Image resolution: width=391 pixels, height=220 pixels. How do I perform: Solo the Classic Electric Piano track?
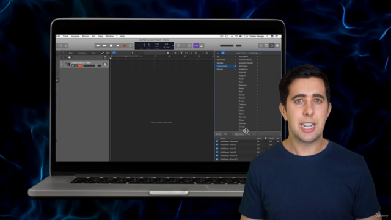tap(76, 65)
